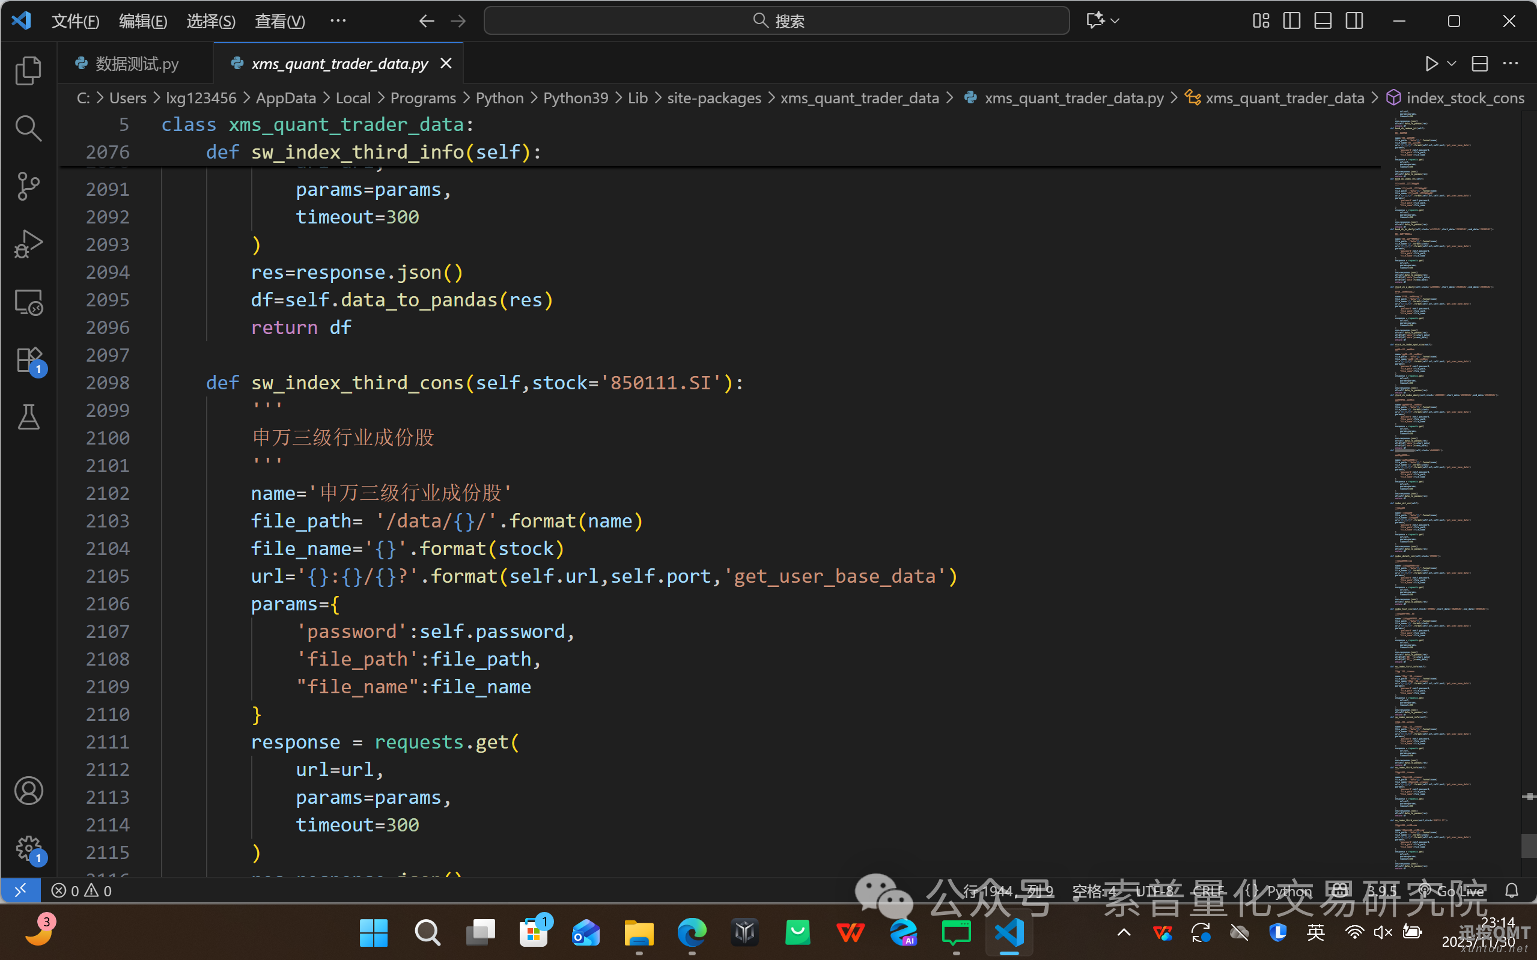This screenshot has width=1537, height=960.
Task: Toggle the secondary side bar layout button
Action: tap(1354, 21)
